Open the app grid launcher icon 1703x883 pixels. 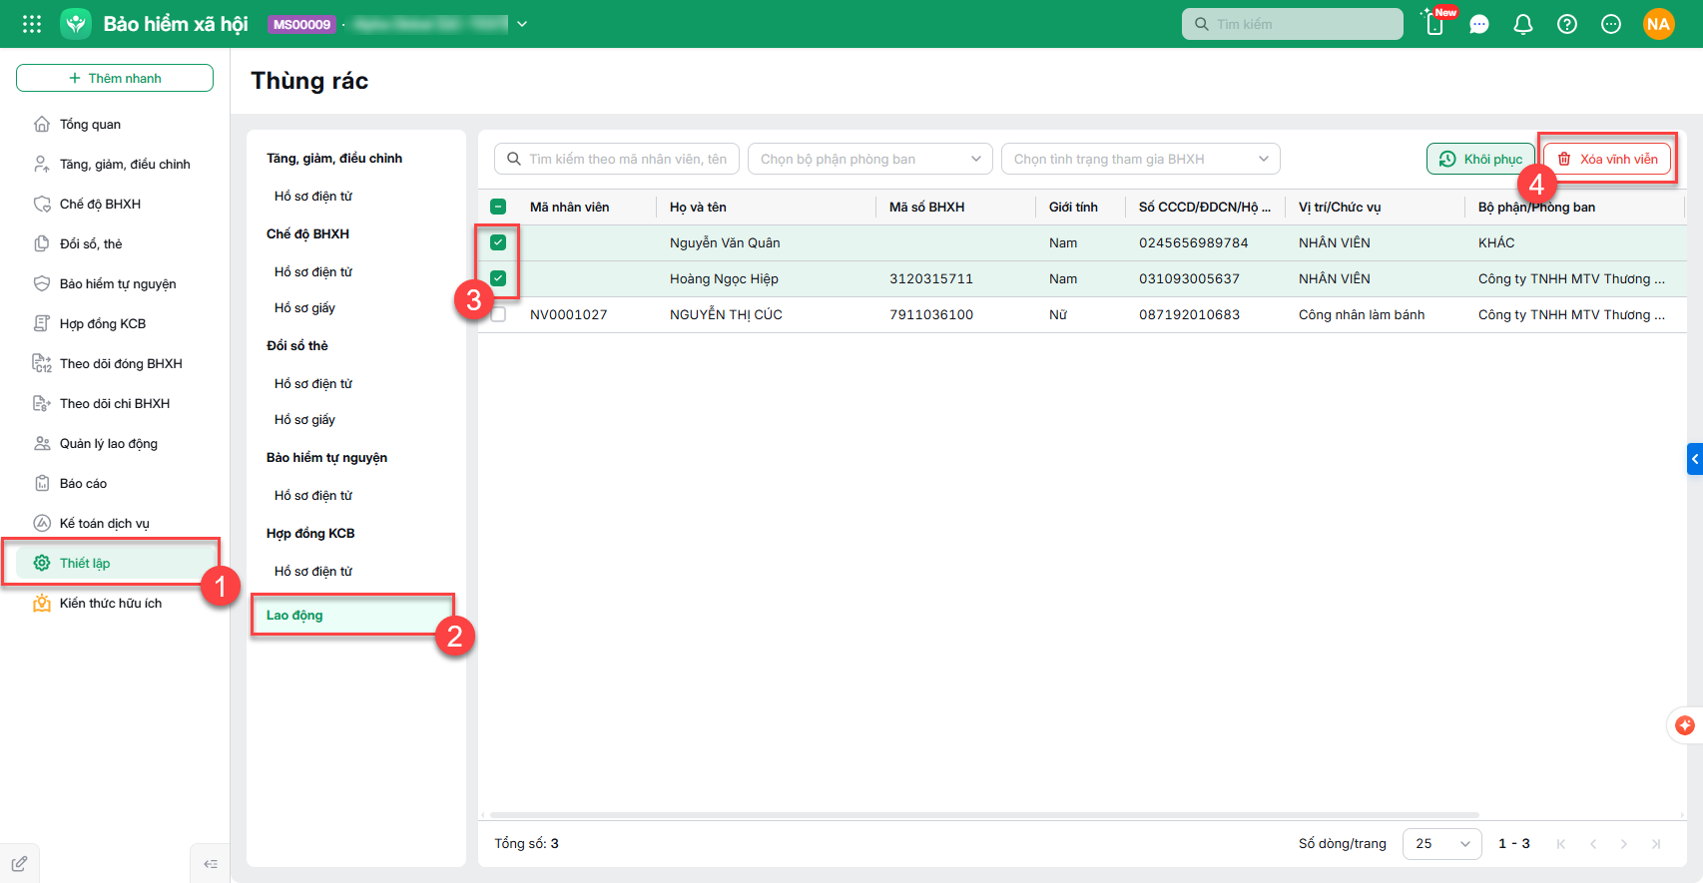pyautogui.click(x=32, y=24)
